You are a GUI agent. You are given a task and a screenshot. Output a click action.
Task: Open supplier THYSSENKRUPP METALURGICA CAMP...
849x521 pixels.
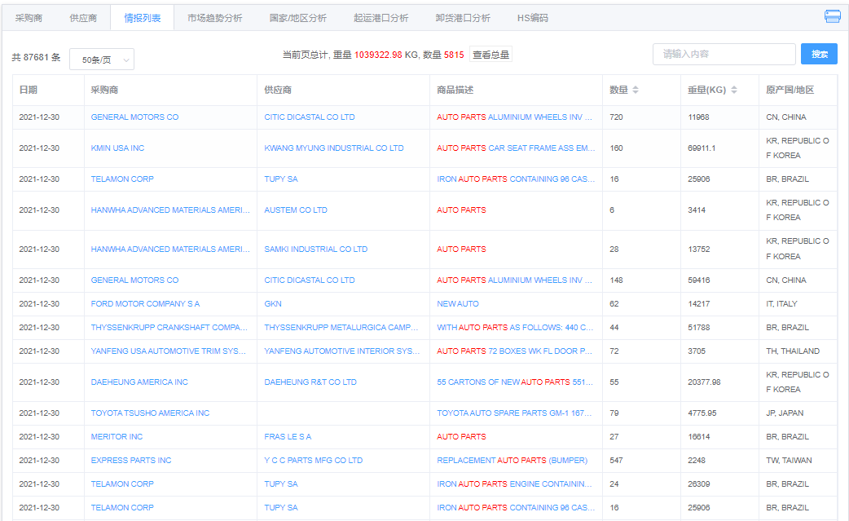[x=341, y=328]
